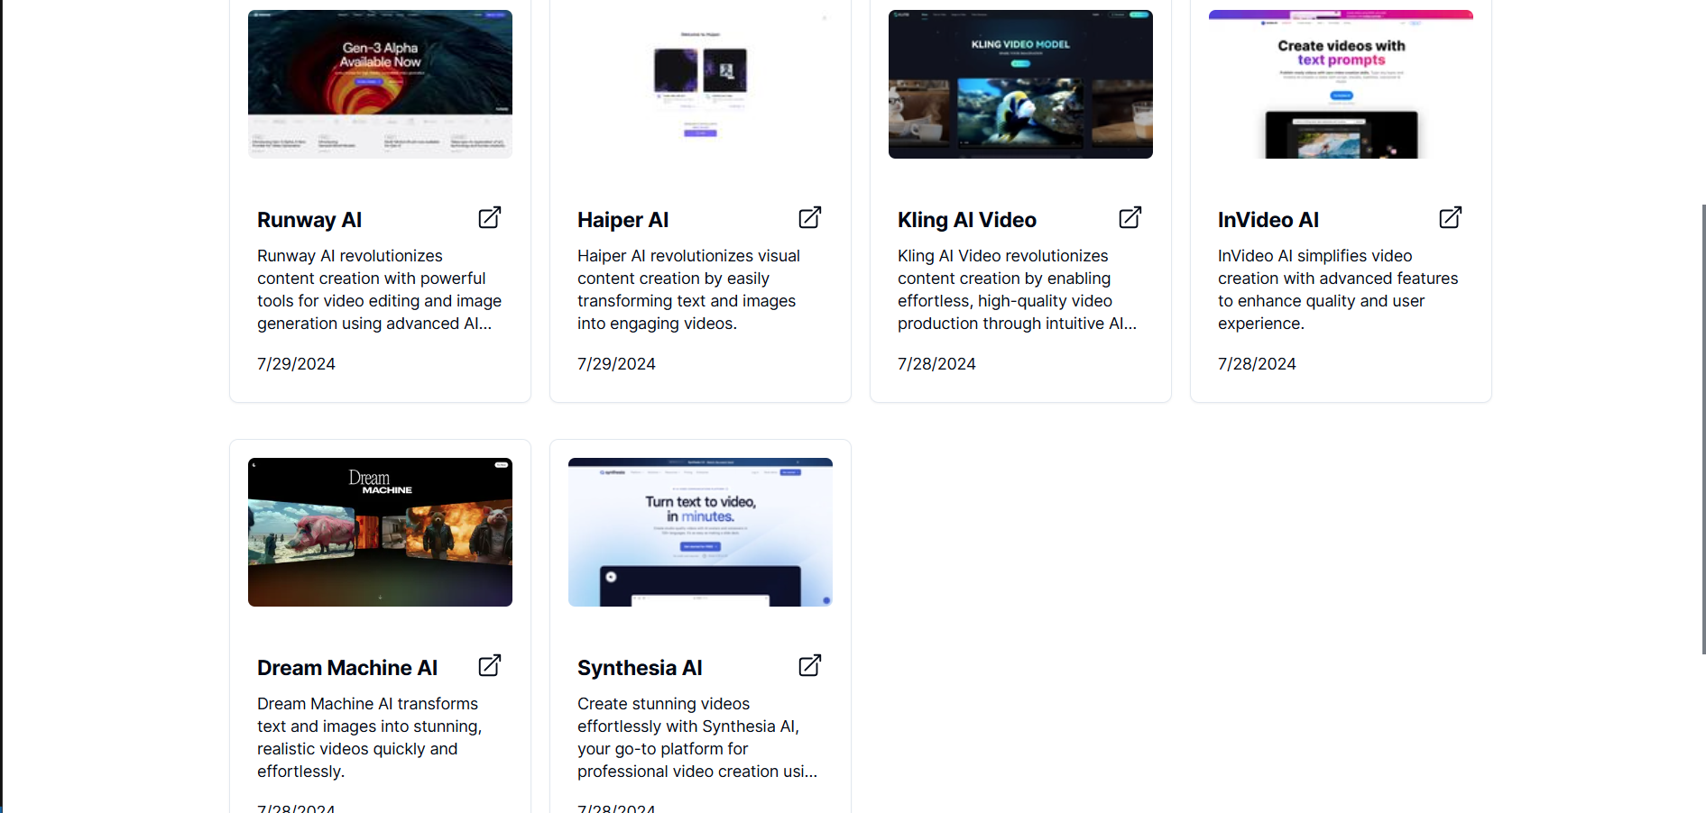The width and height of the screenshot is (1706, 813).
Task: Click the Runway AI description text
Action: (380, 289)
